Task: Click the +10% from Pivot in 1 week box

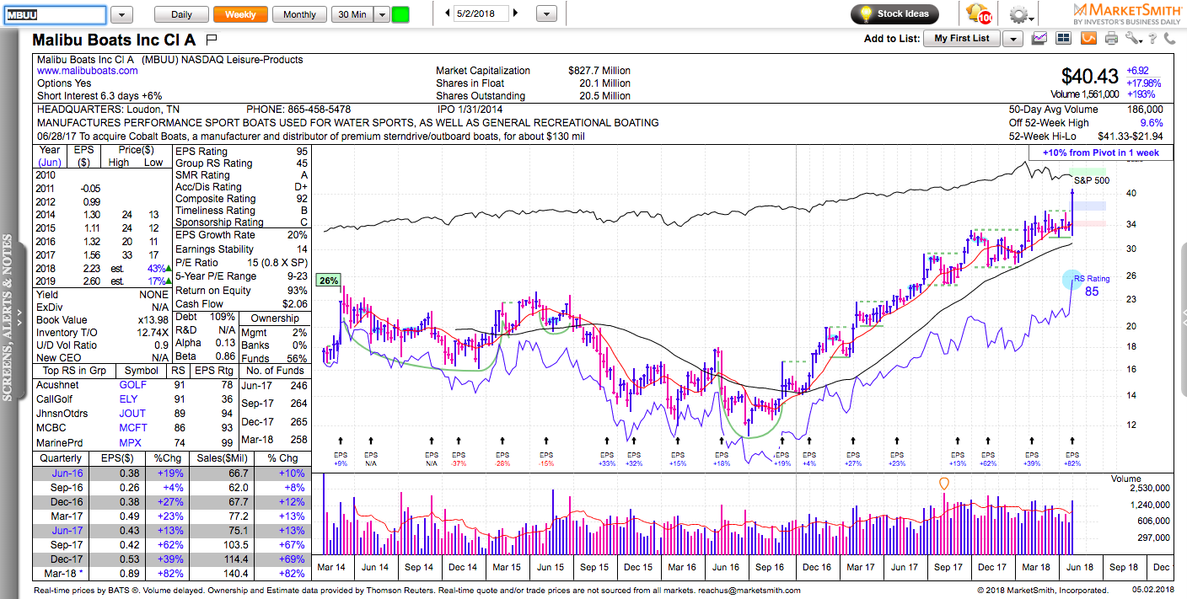Action: coord(1099,152)
